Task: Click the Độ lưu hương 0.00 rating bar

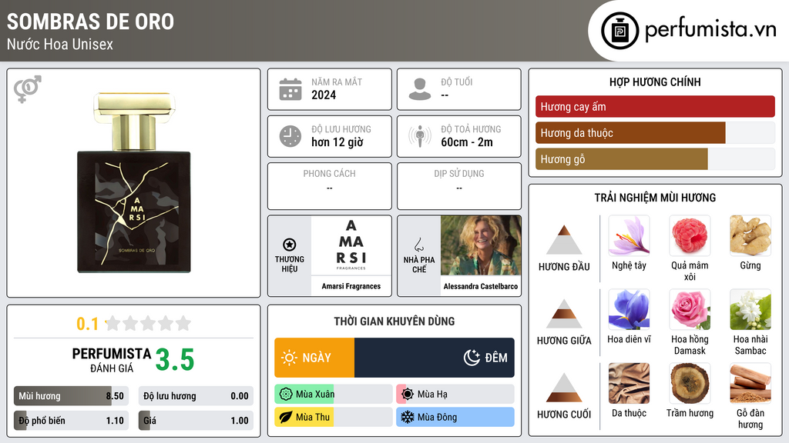Action: (196, 396)
